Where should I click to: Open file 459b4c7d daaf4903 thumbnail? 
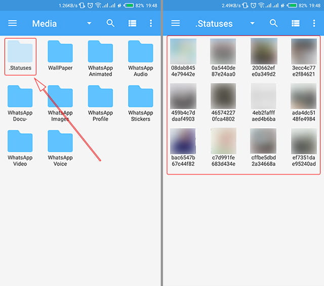[x=183, y=96]
